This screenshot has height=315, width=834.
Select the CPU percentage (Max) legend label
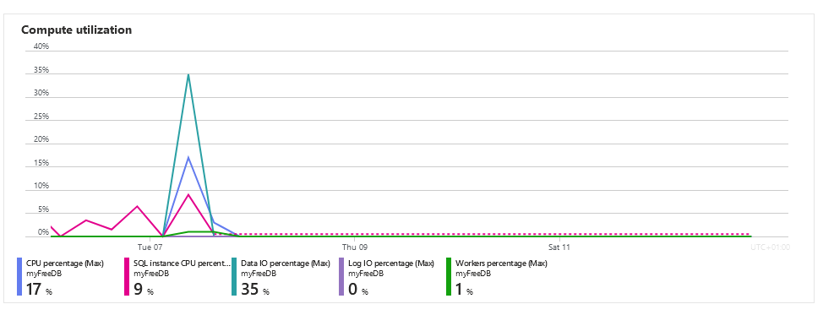tap(65, 263)
